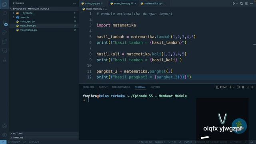Viewport: 256px width, 144px height.
Task: Open matematika.py in the explorer
Action: [28, 30]
